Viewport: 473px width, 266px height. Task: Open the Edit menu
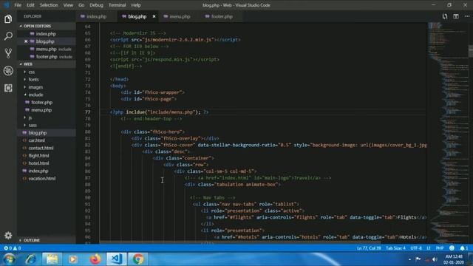coord(30,5)
